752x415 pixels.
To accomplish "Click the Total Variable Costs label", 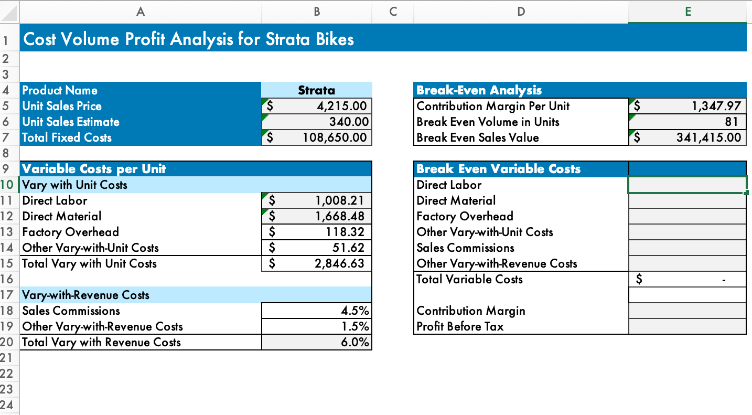I will click(x=469, y=279).
